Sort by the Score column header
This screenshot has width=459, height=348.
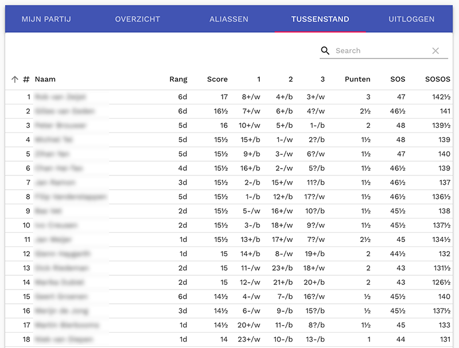pos(217,80)
